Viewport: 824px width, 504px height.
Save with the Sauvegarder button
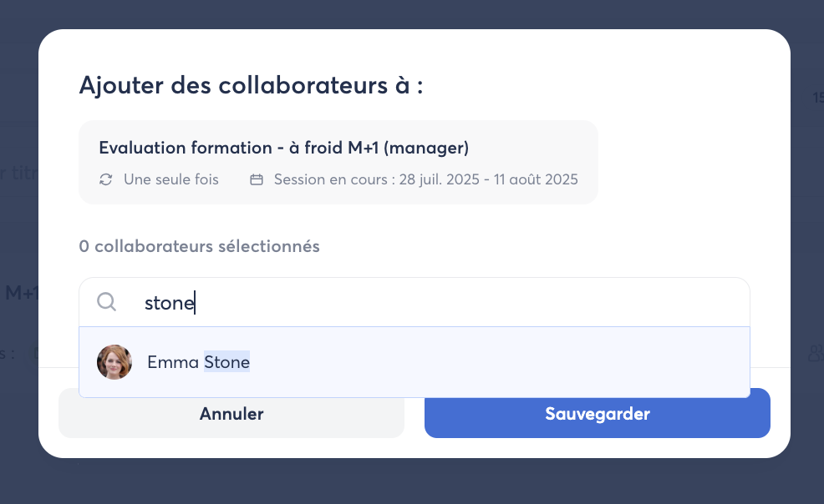(597, 414)
